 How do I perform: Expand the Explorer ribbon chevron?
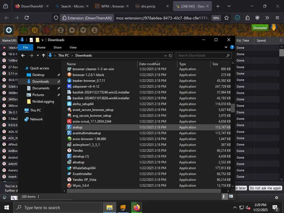(226, 47)
